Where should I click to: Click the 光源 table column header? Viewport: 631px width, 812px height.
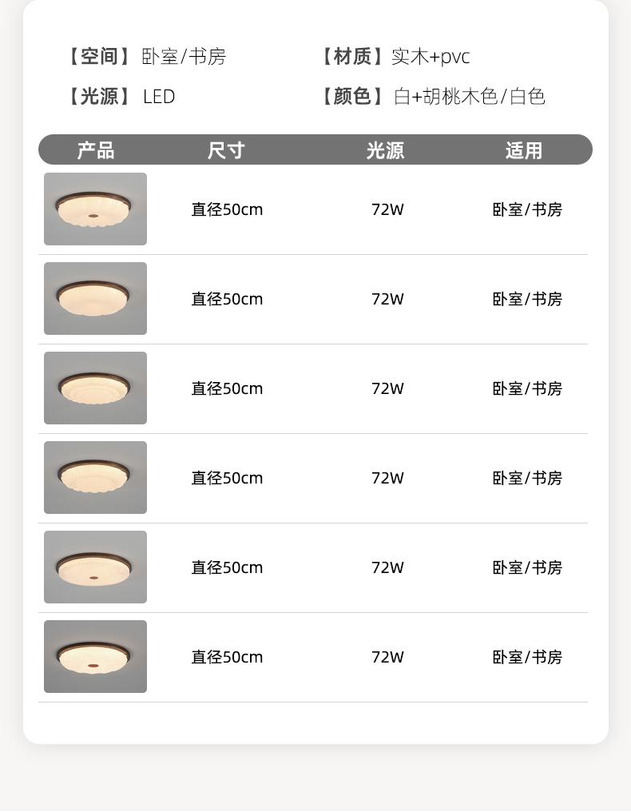click(386, 150)
